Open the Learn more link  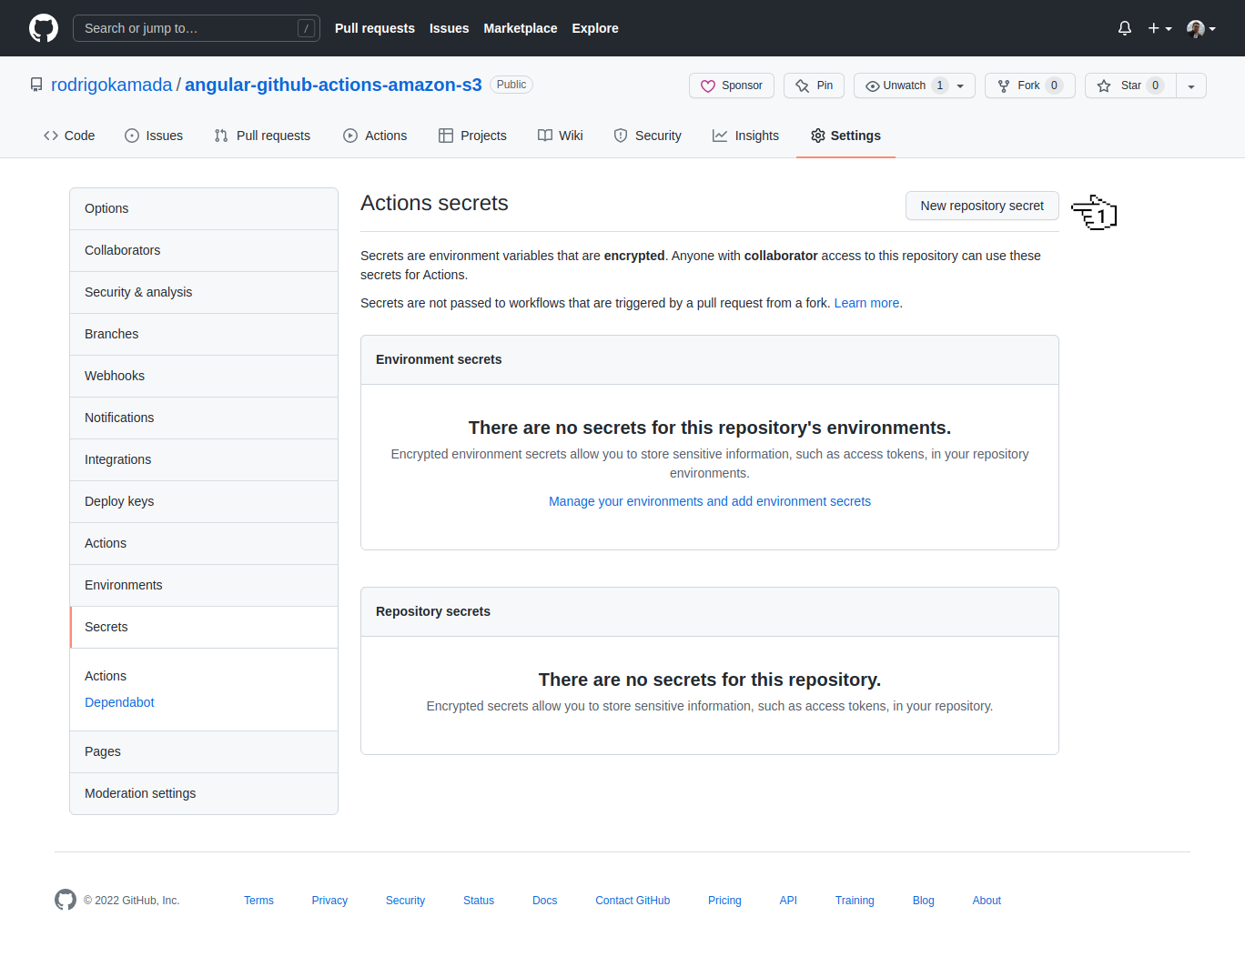point(865,303)
